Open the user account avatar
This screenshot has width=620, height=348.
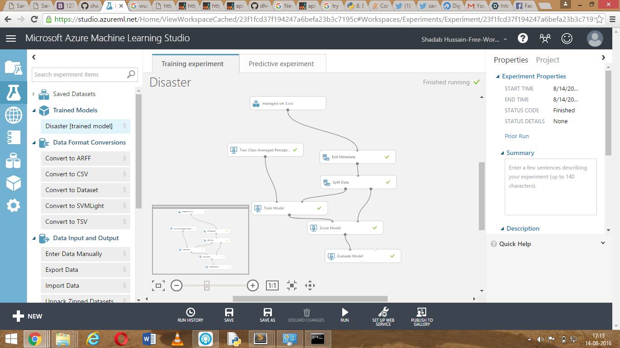coord(595,39)
